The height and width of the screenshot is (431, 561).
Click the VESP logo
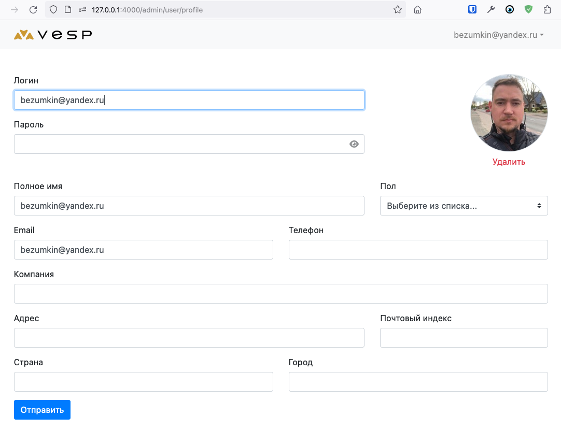(53, 35)
